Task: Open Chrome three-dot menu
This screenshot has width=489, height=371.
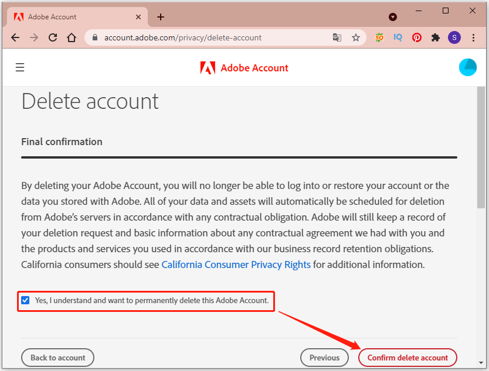Action: [x=473, y=37]
